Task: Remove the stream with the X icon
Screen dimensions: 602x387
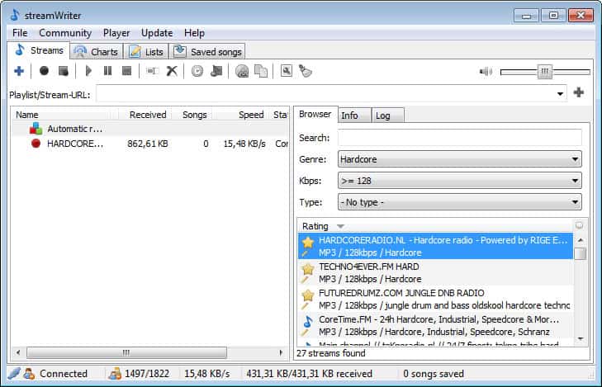Action: click(x=172, y=71)
